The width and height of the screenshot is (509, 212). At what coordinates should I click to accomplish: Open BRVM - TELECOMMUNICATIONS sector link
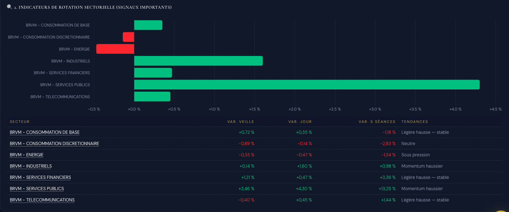42,200
